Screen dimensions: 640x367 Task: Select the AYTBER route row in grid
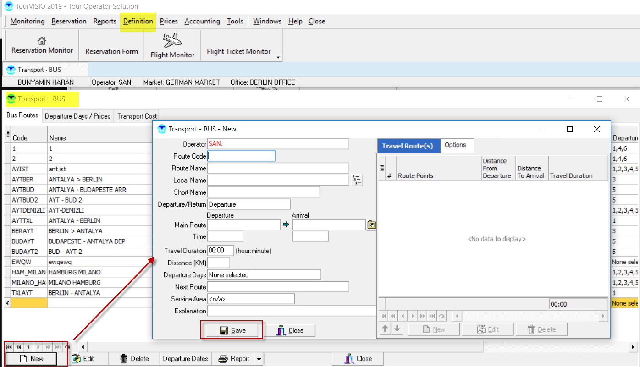(76, 179)
